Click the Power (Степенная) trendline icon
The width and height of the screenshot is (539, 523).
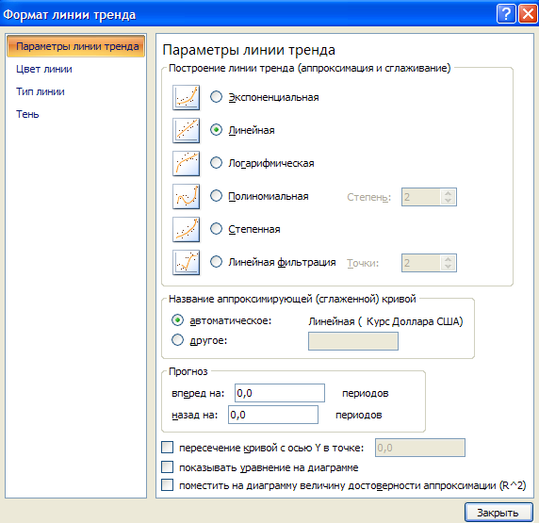click(x=186, y=230)
